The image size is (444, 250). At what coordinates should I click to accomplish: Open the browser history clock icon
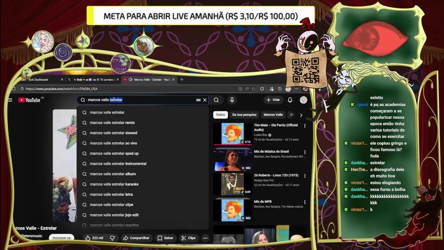280,89
